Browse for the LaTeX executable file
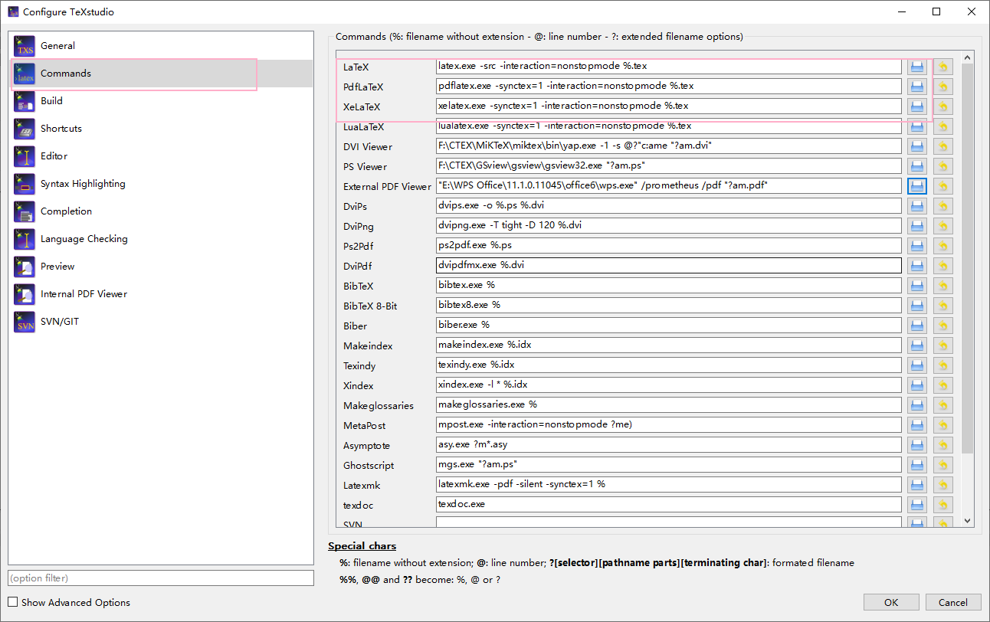The image size is (990, 622). tap(917, 67)
